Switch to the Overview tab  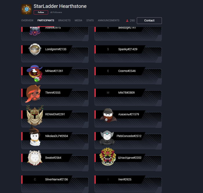(x=27, y=21)
